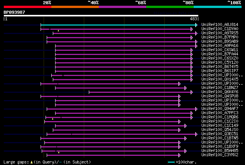Click the cyan alignment bar for A8J814
Screen dimensions: 245x165
tap(118, 25)
